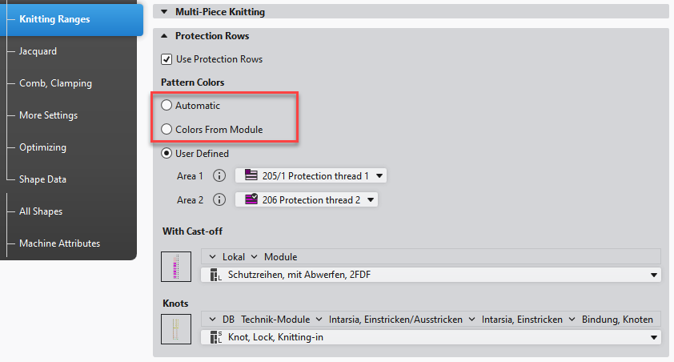Click the Area 2 info icon

point(219,200)
